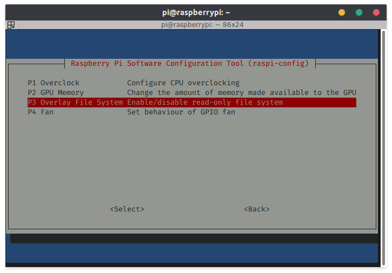Click the 'pi@raspberrypi: ~' window title
Image resolution: width=392 pixels, height=273 pixels.
[x=196, y=12]
